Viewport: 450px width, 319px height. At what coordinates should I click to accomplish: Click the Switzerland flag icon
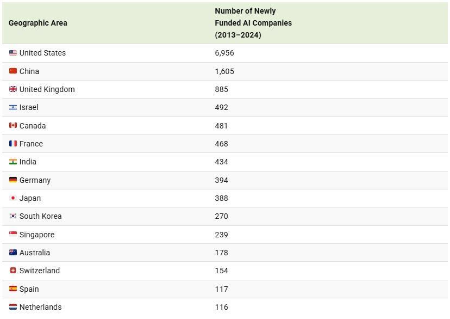(x=13, y=271)
